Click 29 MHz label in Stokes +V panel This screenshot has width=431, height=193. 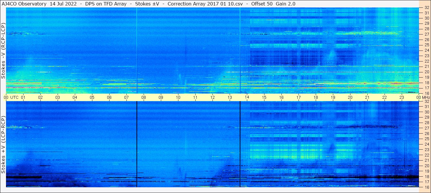click(x=427, y=117)
